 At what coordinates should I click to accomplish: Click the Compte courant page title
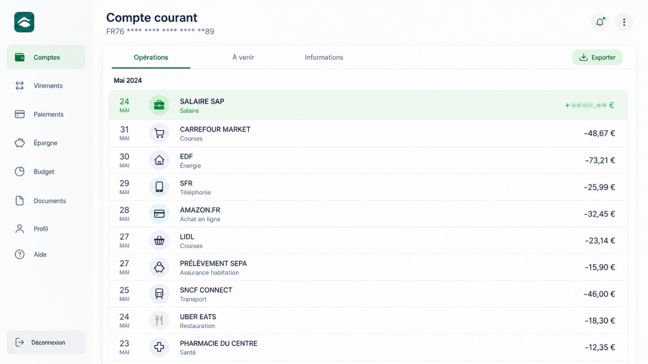[x=152, y=17]
